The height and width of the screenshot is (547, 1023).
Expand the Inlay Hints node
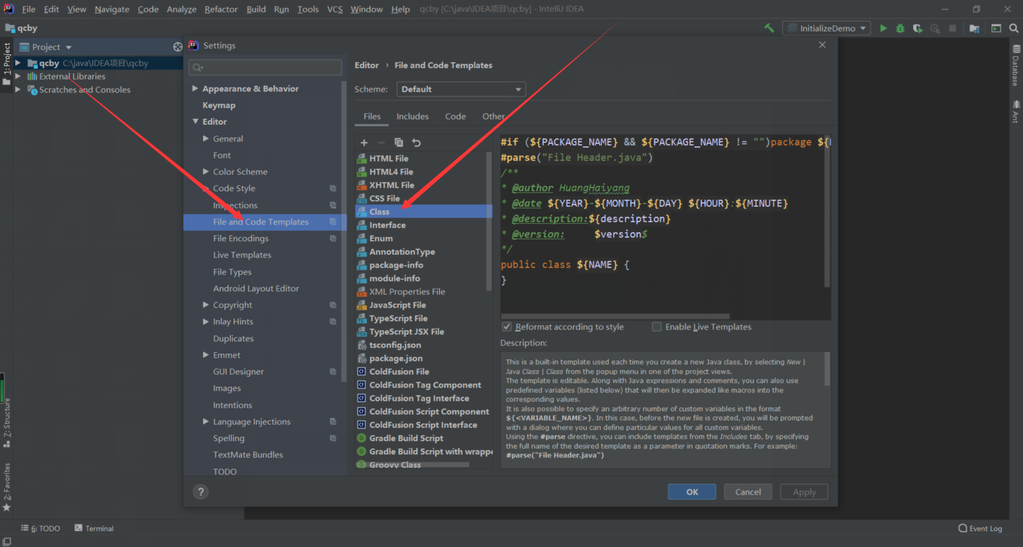206,322
